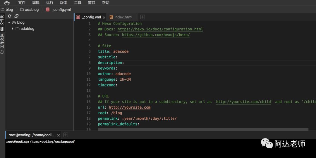This screenshot has height=158, width=316.
Task: Click line number 13 in the gutter
Action: point(88,91)
